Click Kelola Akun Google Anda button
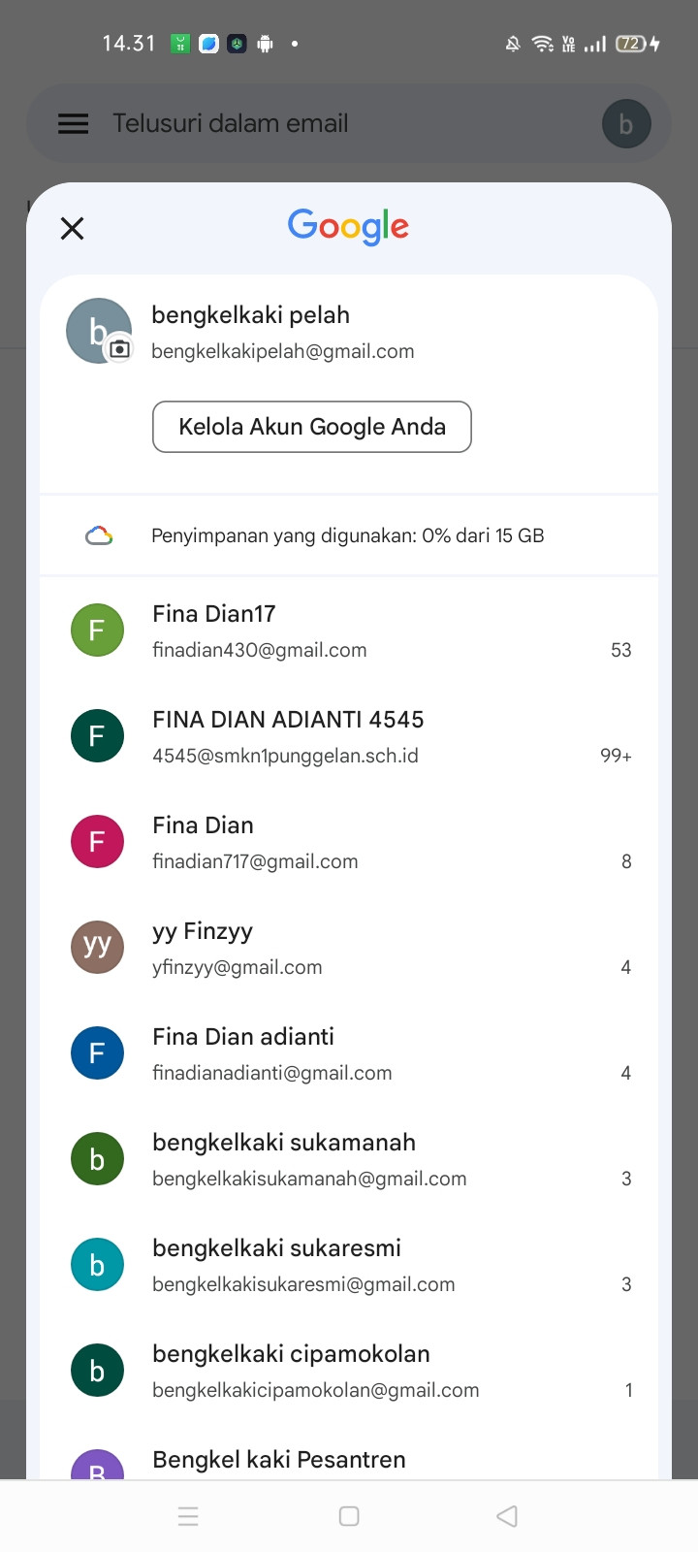This screenshot has width=698, height=1552. click(x=311, y=427)
